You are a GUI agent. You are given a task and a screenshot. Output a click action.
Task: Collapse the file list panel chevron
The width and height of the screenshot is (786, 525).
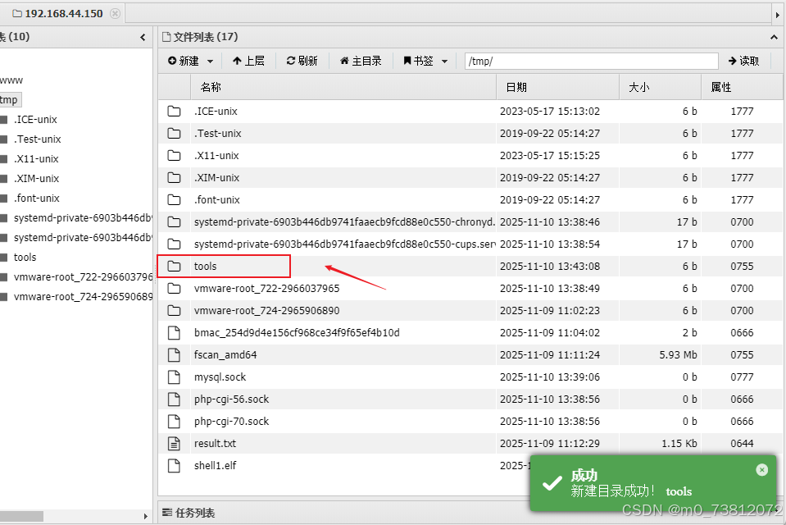pyautogui.click(x=774, y=37)
